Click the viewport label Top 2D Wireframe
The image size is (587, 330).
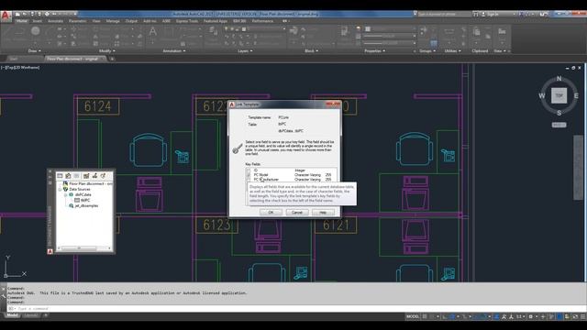click(20, 67)
